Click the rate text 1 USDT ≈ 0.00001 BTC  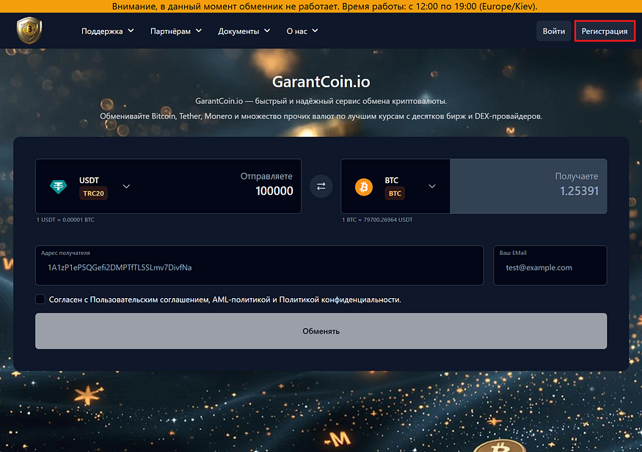point(65,220)
